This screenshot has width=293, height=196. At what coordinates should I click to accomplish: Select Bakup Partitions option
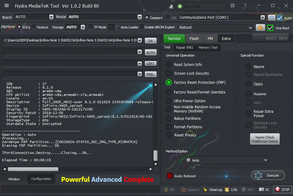tap(169, 118)
